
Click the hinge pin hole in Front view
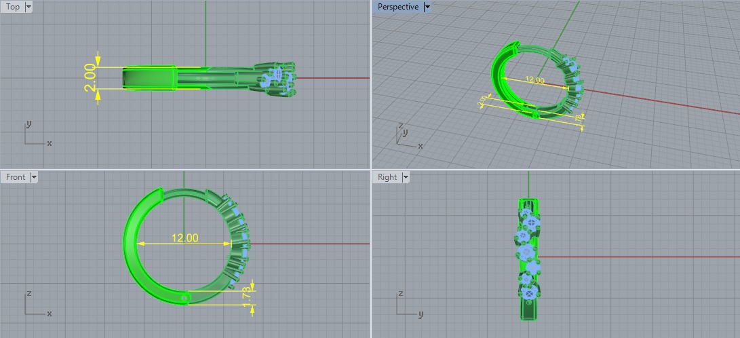184,298
